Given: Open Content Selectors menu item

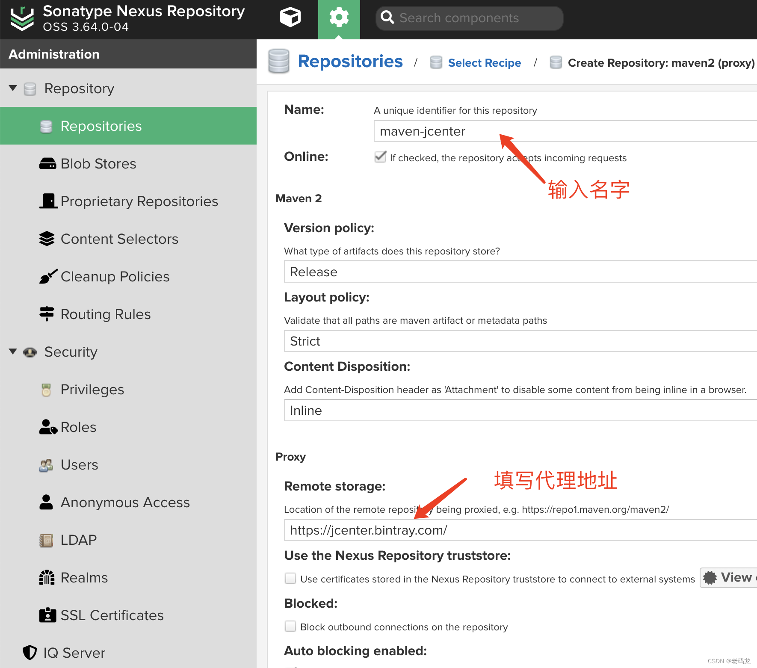Looking at the screenshot, I should 128,239.
